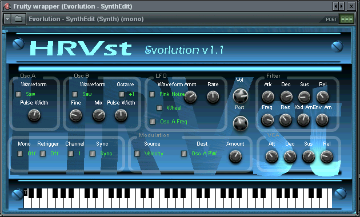360x217 pixels.
Task: Toggle the Sync button
Action: pyautogui.click(x=93, y=154)
